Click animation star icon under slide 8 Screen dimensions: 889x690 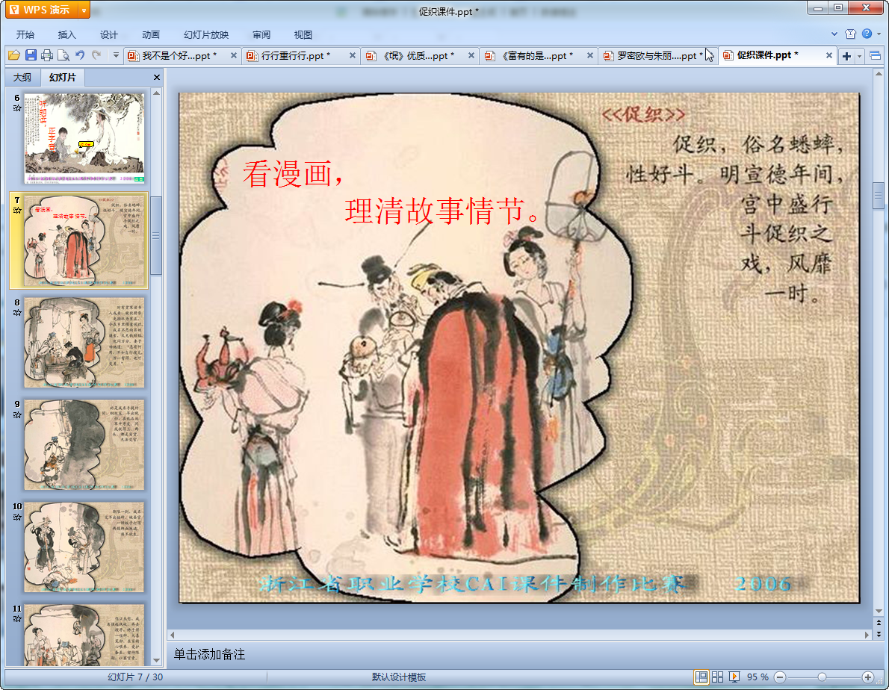[x=17, y=313]
